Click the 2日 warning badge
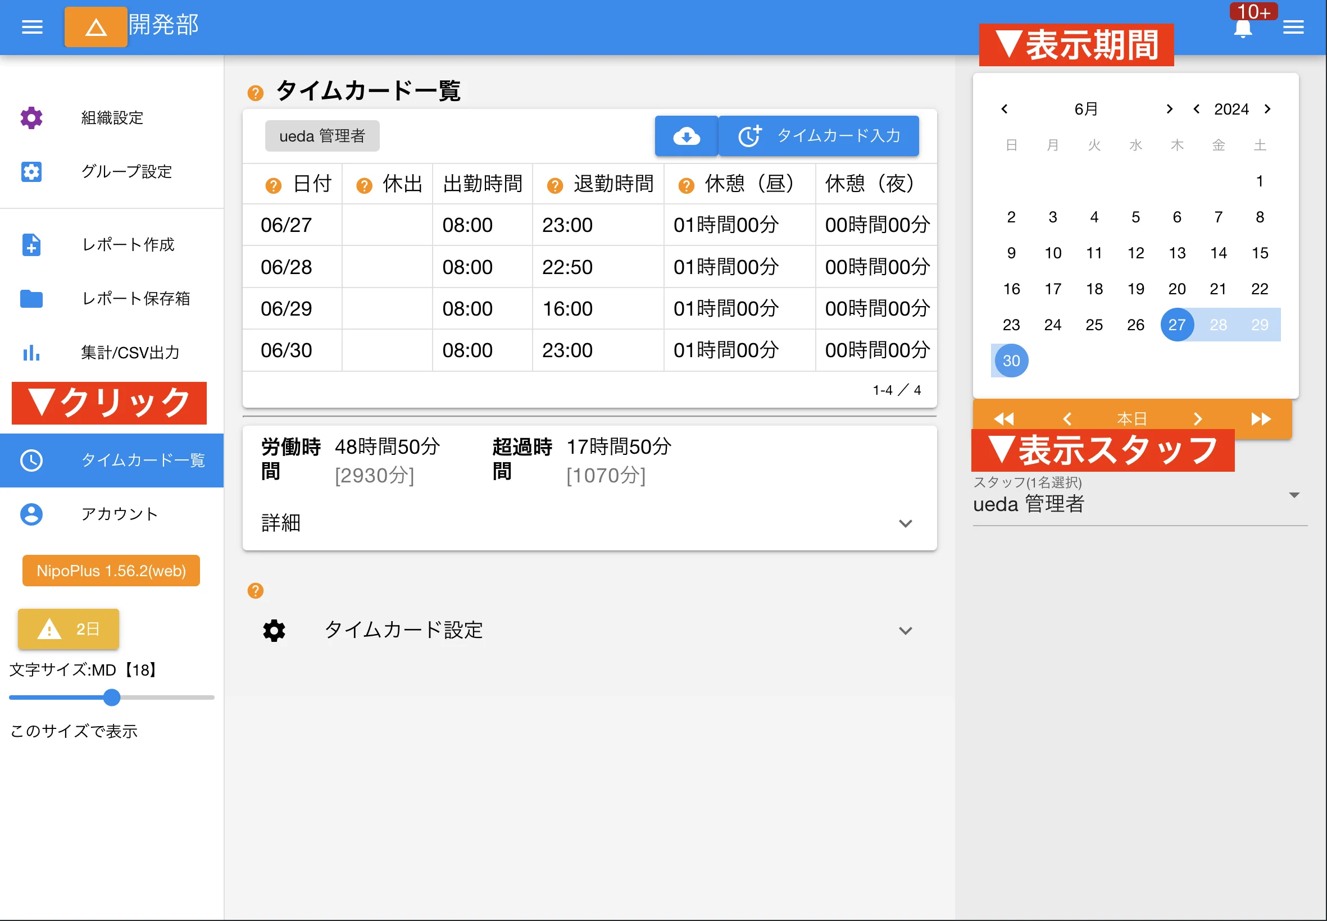Viewport: 1327px width, 921px height. click(67, 629)
